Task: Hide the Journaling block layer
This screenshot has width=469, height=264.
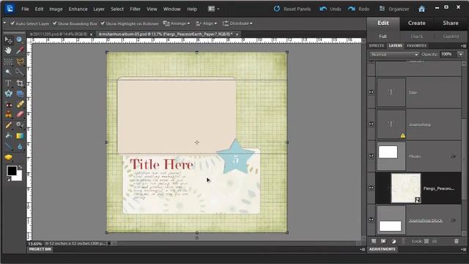Action: [x=372, y=220]
